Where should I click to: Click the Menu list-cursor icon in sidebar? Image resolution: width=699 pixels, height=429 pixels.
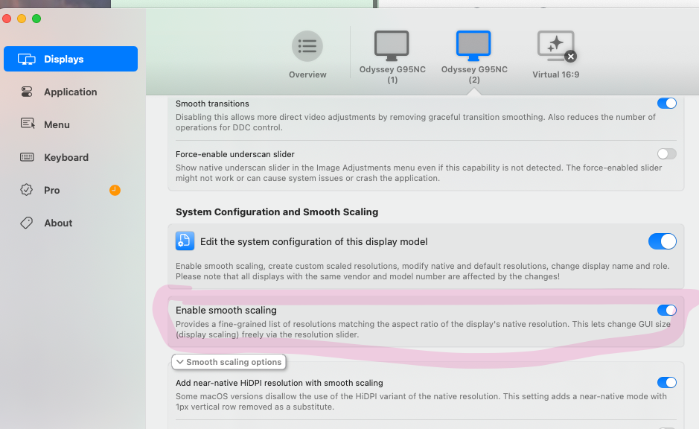[x=28, y=124]
